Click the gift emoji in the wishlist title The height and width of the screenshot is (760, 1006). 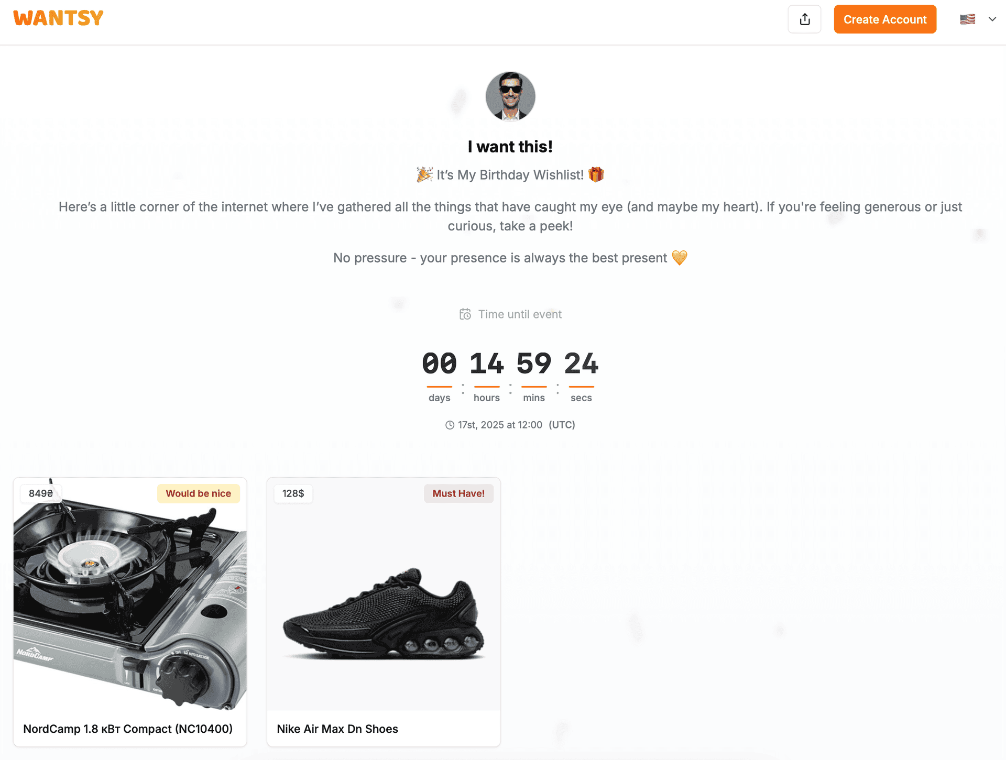(x=596, y=174)
